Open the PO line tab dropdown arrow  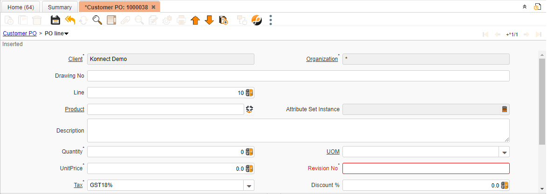[x=66, y=34]
